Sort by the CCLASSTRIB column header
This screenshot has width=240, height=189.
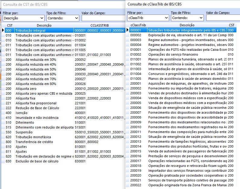coord(99,25)
